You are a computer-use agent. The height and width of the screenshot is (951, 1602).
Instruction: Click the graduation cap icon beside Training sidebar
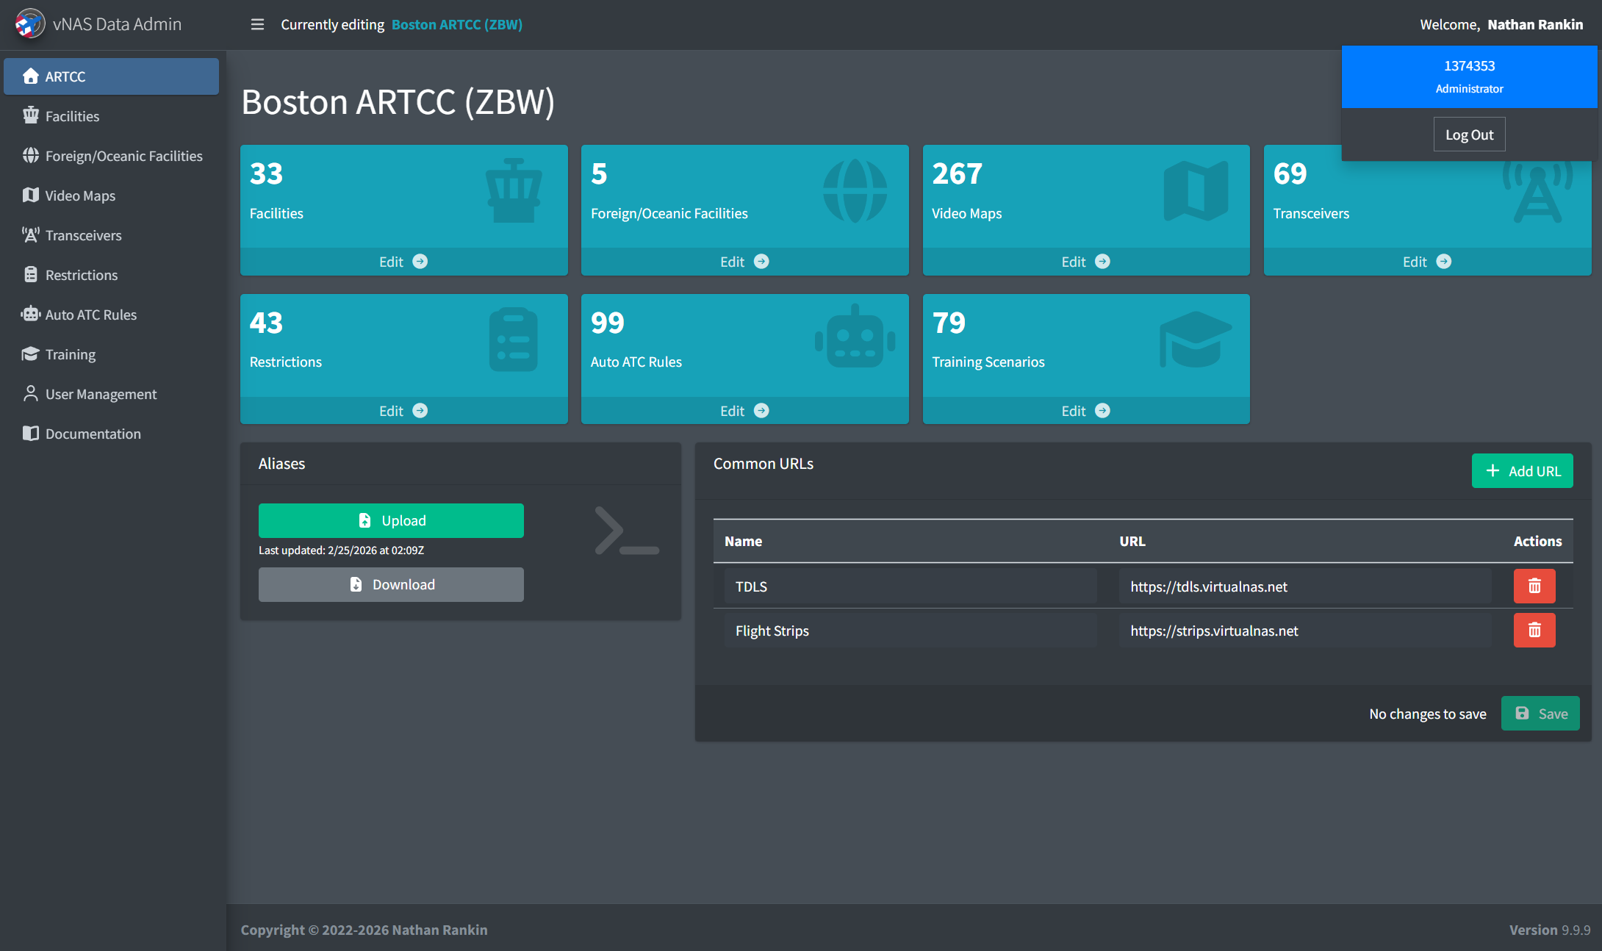(30, 354)
